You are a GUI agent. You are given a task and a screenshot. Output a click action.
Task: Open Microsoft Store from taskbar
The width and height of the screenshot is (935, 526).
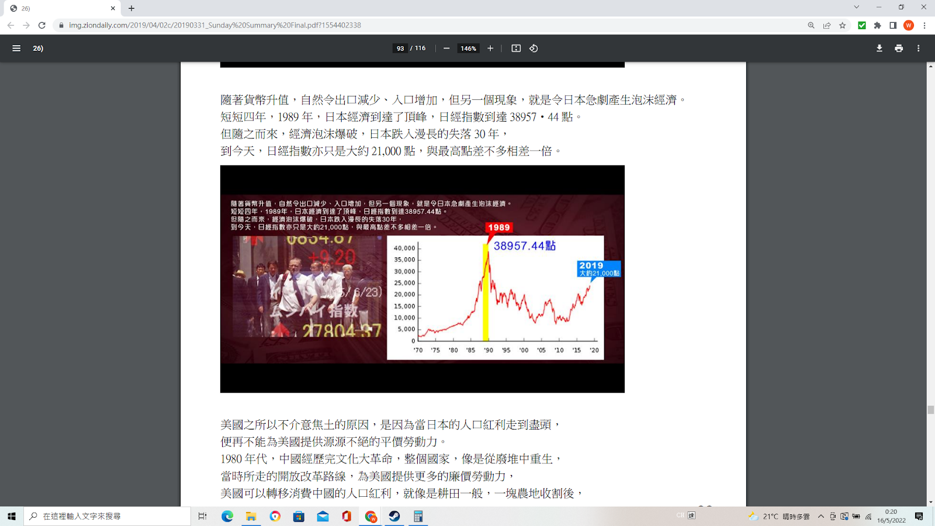(x=299, y=516)
